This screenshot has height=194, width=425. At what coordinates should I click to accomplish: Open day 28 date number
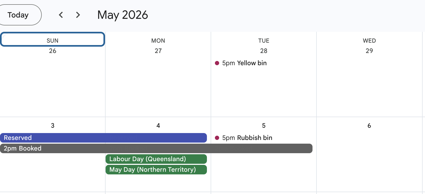[x=264, y=51]
